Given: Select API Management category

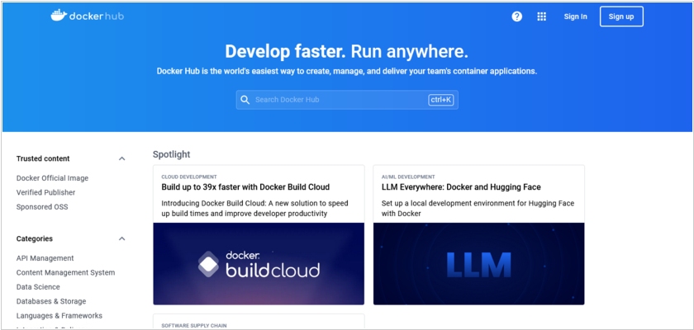Looking at the screenshot, I should click(45, 258).
